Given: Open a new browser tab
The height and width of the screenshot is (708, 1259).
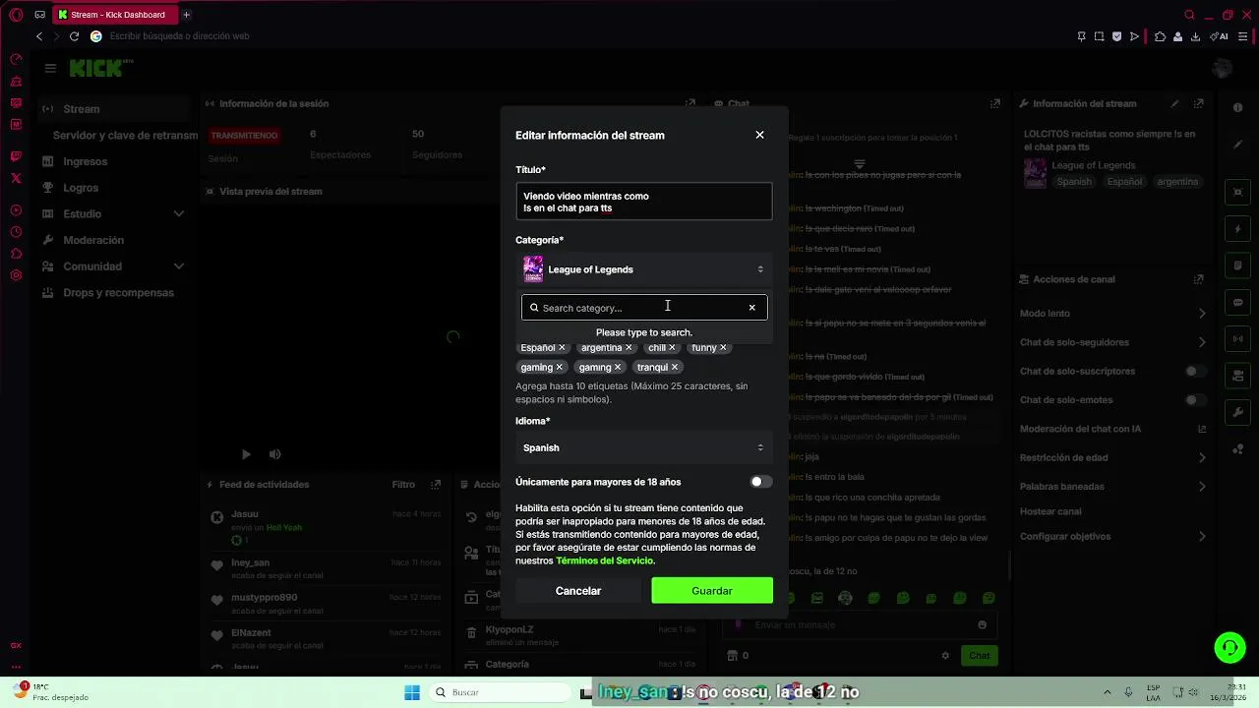Looking at the screenshot, I should [x=186, y=15].
